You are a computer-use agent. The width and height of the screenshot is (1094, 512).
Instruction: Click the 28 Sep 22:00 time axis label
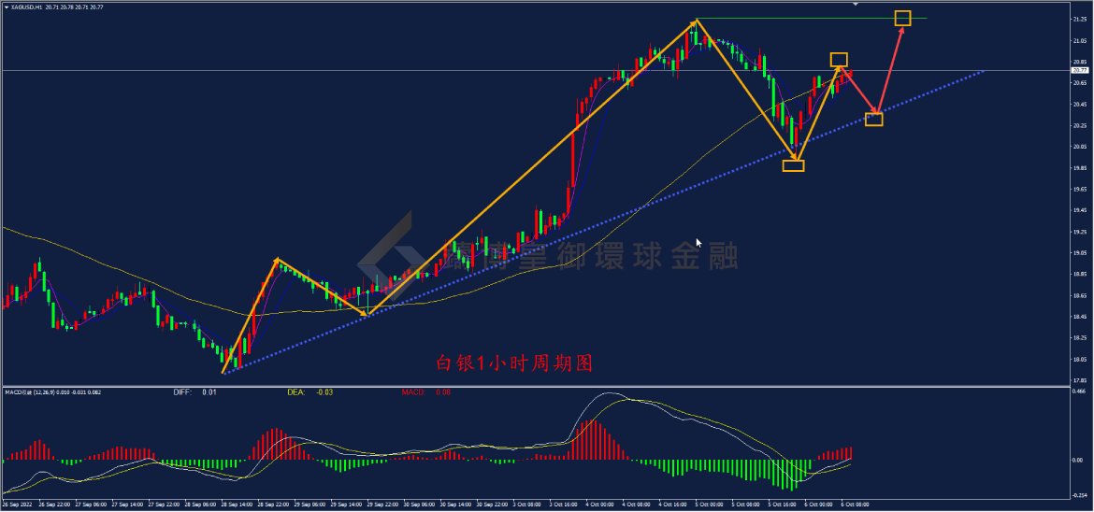[274, 504]
